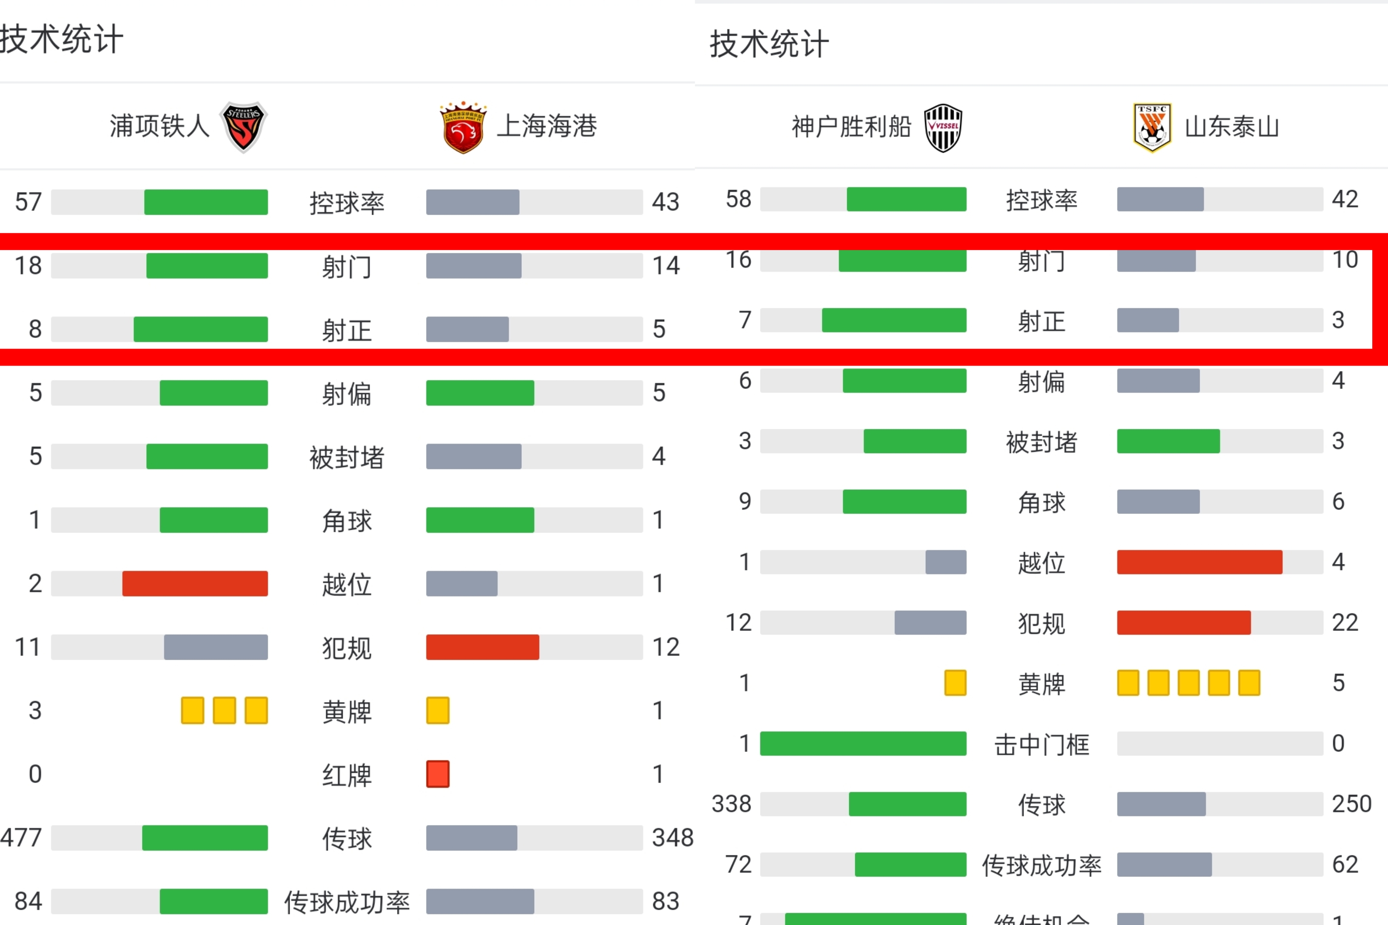Click Shanghai Port's red card icon
The image size is (1388, 925).
[x=438, y=774]
